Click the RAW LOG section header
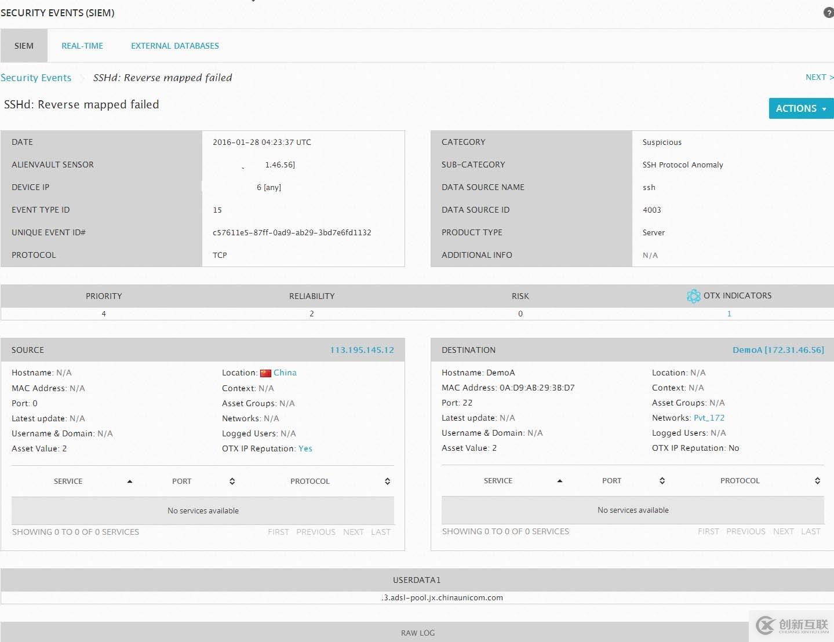Screen dimensions: 834x642 417,633
